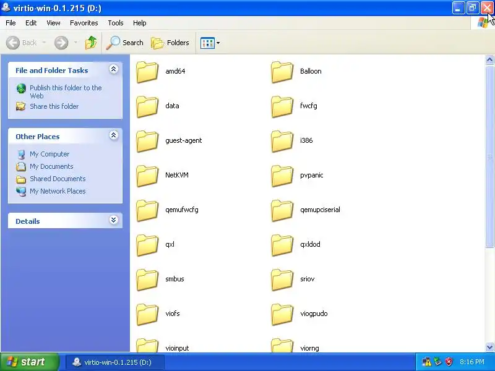Click the 8:16 PM clock
The image size is (495, 371).
472,362
